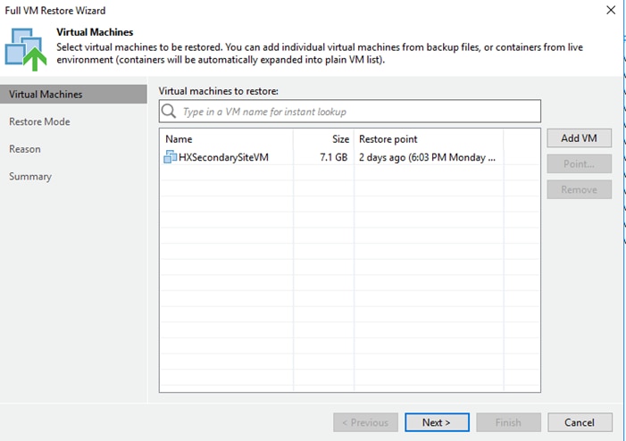Click the disabled Point... button
626x441 pixels.
tap(579, 163)
